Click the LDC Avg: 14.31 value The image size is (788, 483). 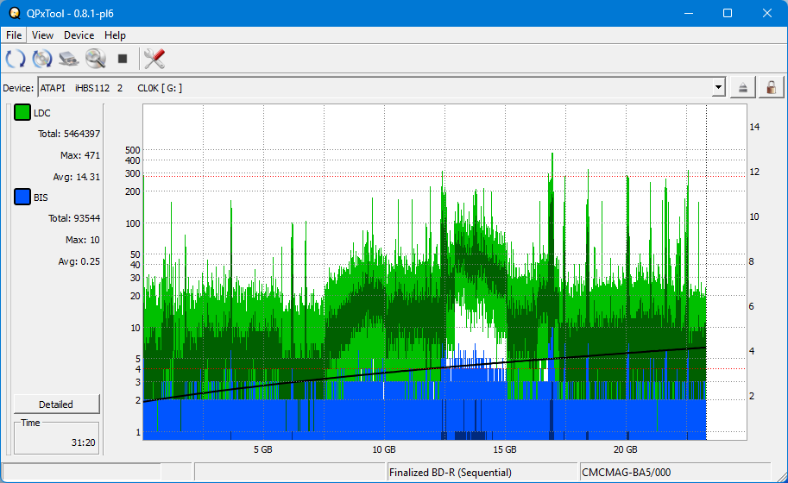[x=77, y=177]
